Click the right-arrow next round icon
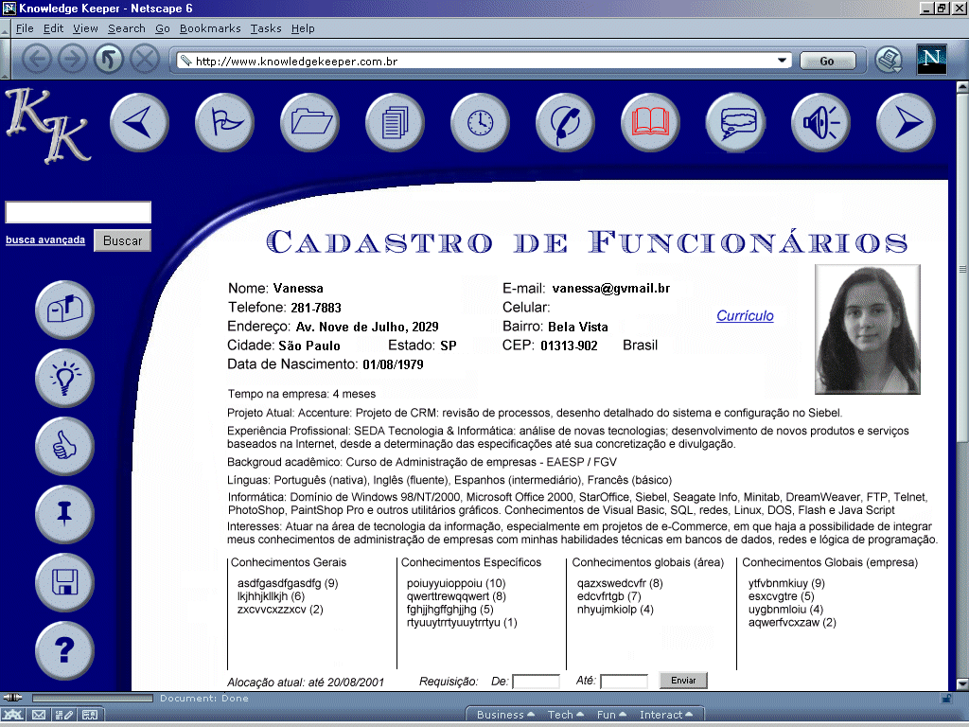The height and width of the screenshot is (727, 969). click(906, 122)
